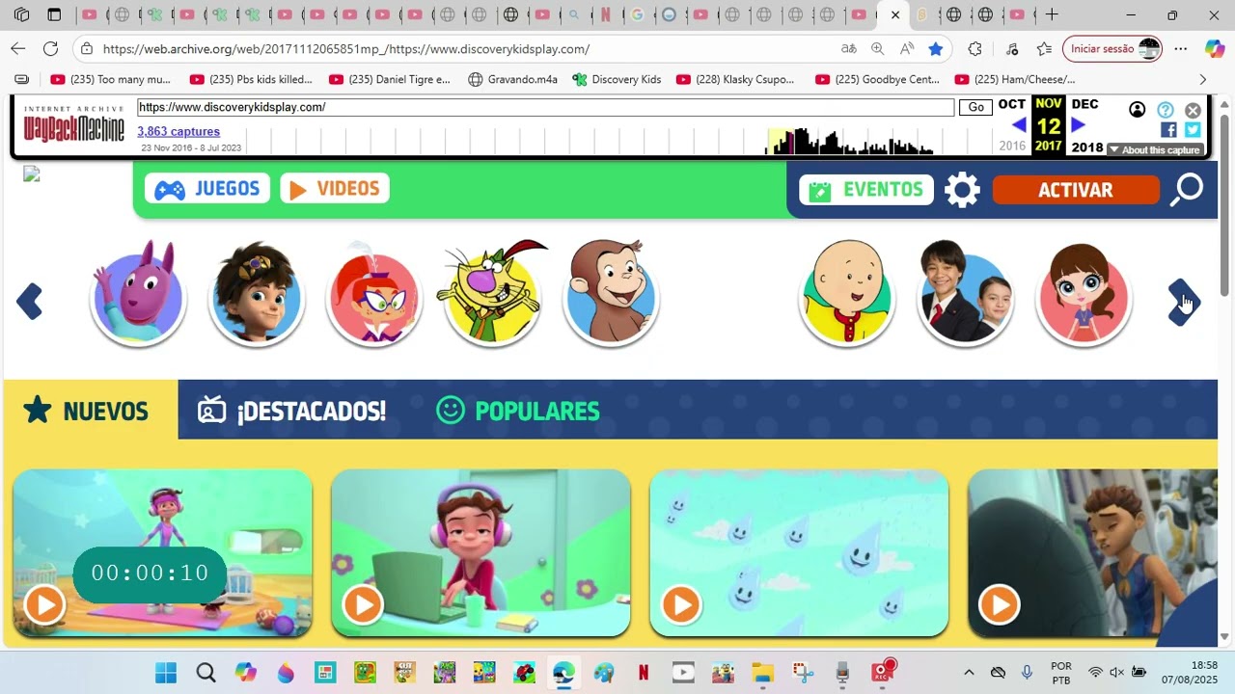The image size is (1235, 694).
Task: Switch to the ¡DESTACADOS! tab
Action: 291,411
